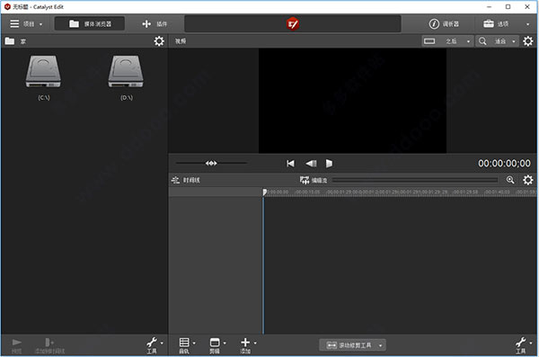
Task: Click the play-backward reverse button
Action: (x=311, y=163)
